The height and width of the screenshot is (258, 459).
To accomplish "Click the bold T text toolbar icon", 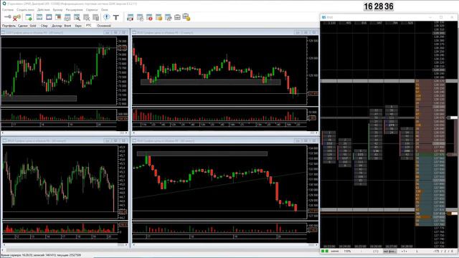I will tap(116, 17).
